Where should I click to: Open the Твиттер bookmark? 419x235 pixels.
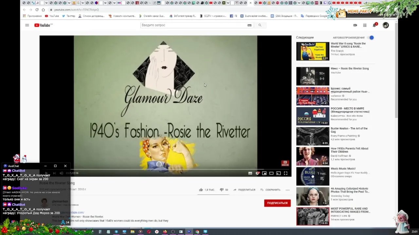pyautogui.click(x=69, y=16)
